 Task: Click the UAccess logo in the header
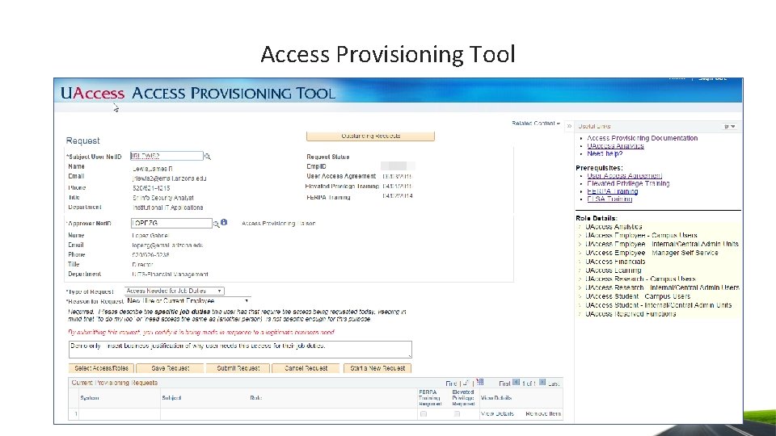point(92,93)
